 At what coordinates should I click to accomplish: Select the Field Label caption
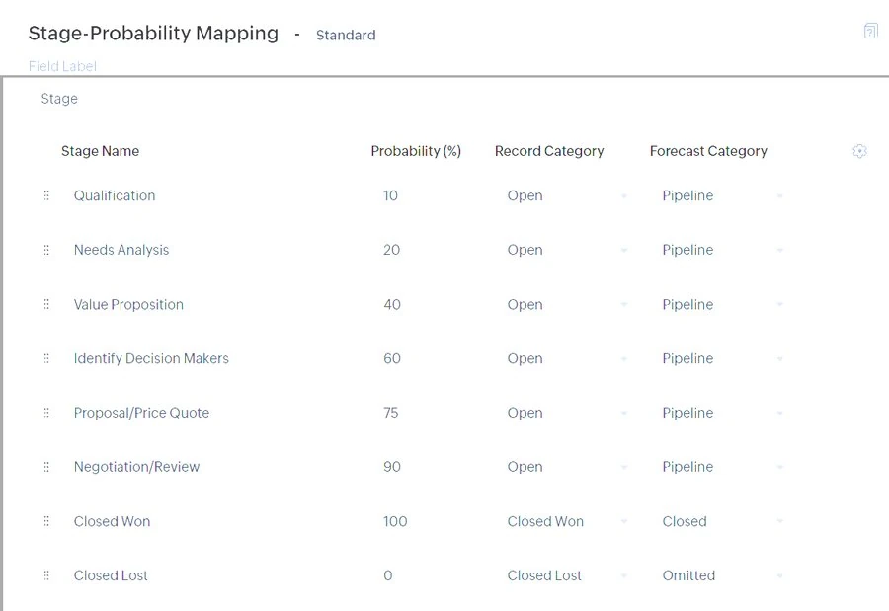pyautogui.click(x=62, y=66)
